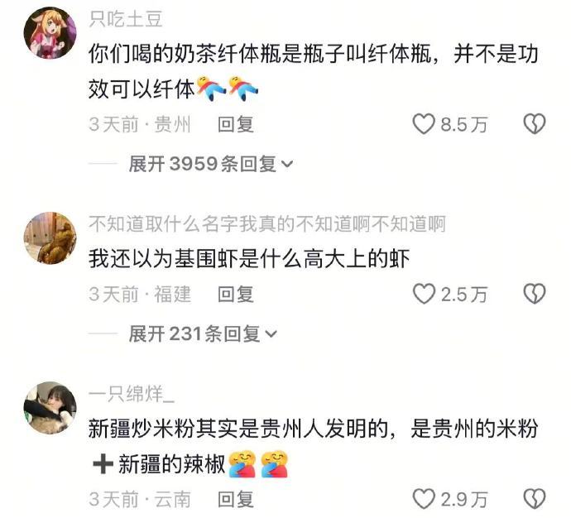This screenshot has height=518, width=571.
Task: Open profile via username 只吃土豆
Action: 126,18
